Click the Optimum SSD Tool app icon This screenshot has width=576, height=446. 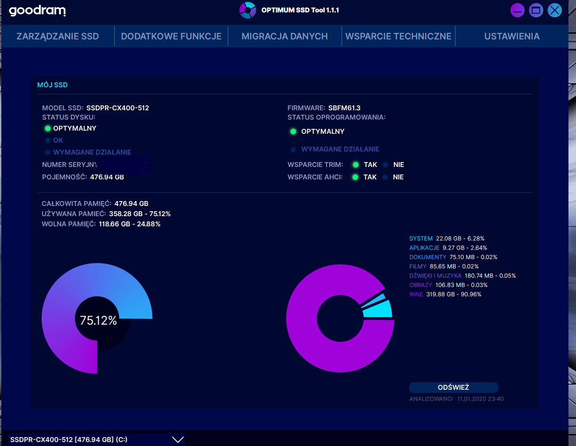tap(248, 10)
